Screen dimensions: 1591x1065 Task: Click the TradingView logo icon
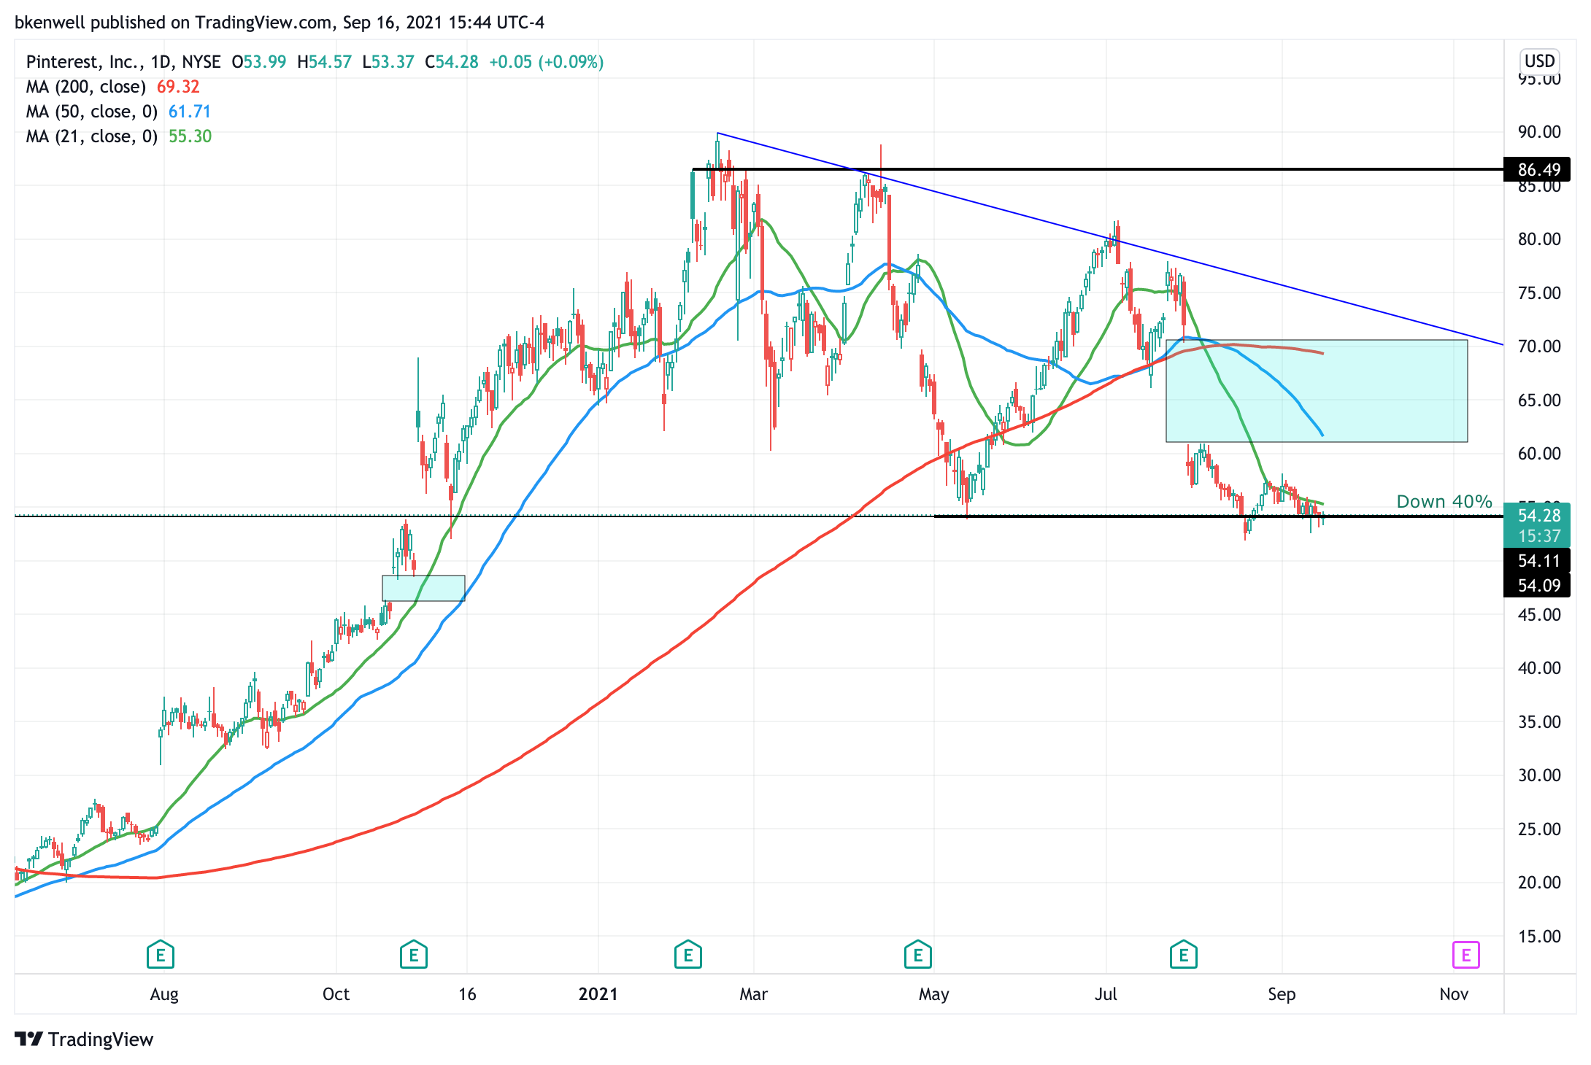[29, 1039]
